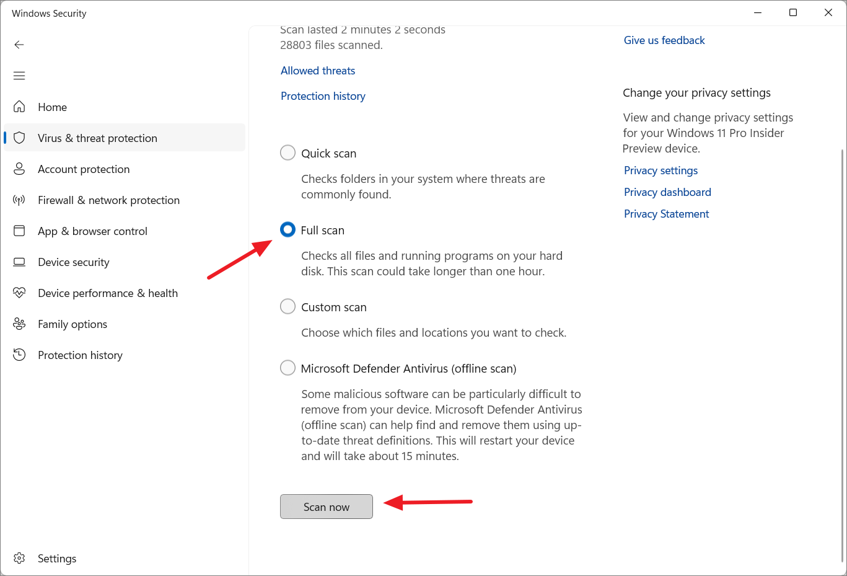The width and height of the screenshot is (847, 576).
Task: Open Virus & threat protection section
Action: click(97, 138)
